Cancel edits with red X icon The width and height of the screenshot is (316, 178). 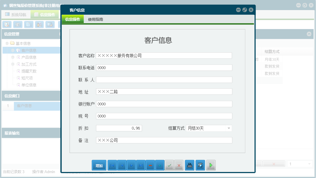[x=179, y=165]
